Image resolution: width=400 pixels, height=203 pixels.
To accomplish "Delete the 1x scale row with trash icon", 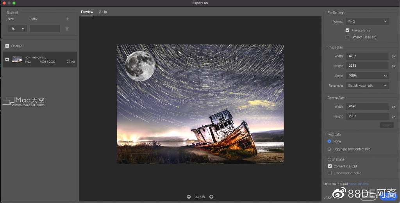I will click(x=67, y=28).
